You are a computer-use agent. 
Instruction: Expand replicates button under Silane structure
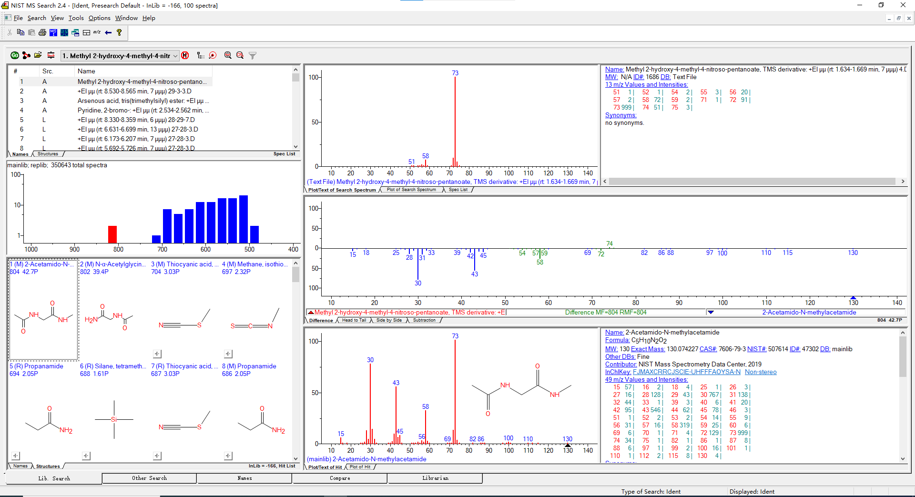(86, 456)
